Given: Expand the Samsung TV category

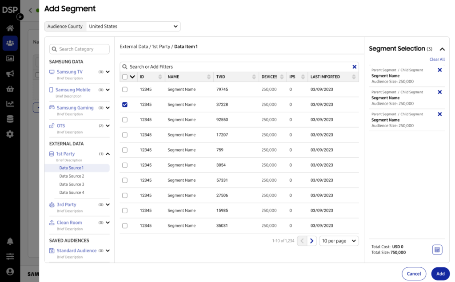Looking at the screenshot, I should pos(108,72).
